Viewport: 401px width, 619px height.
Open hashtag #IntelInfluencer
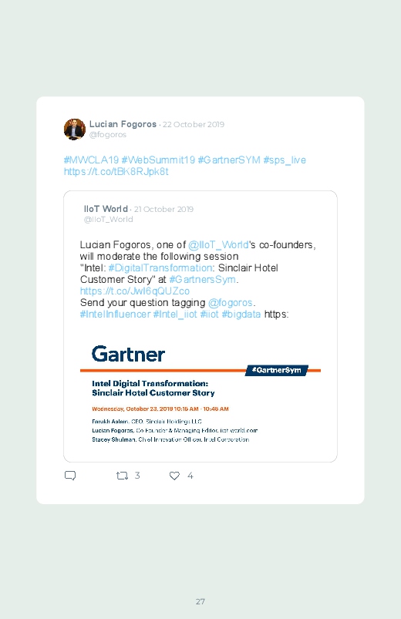[116, 315]
